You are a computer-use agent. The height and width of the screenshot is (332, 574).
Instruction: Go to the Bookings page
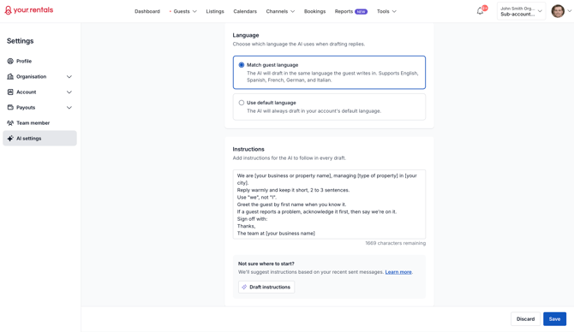pos(314,11)
